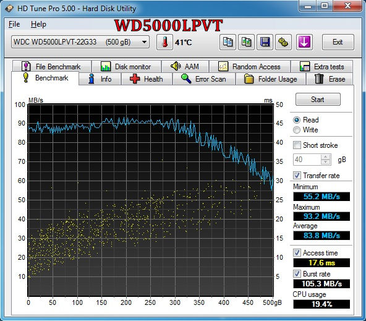366x321 pixels.
Task: Switch to the Disk monitor tab
Action: coord(126,67)
